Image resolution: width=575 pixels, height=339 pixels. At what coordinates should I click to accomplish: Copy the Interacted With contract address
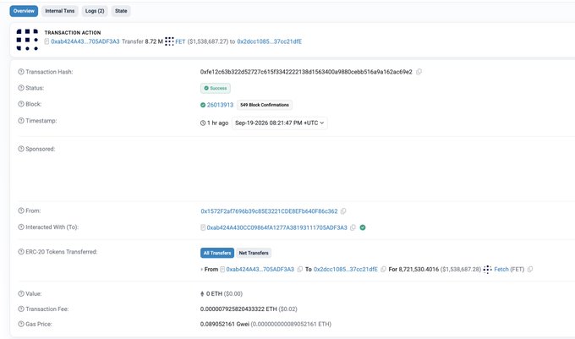coord(353,227)
